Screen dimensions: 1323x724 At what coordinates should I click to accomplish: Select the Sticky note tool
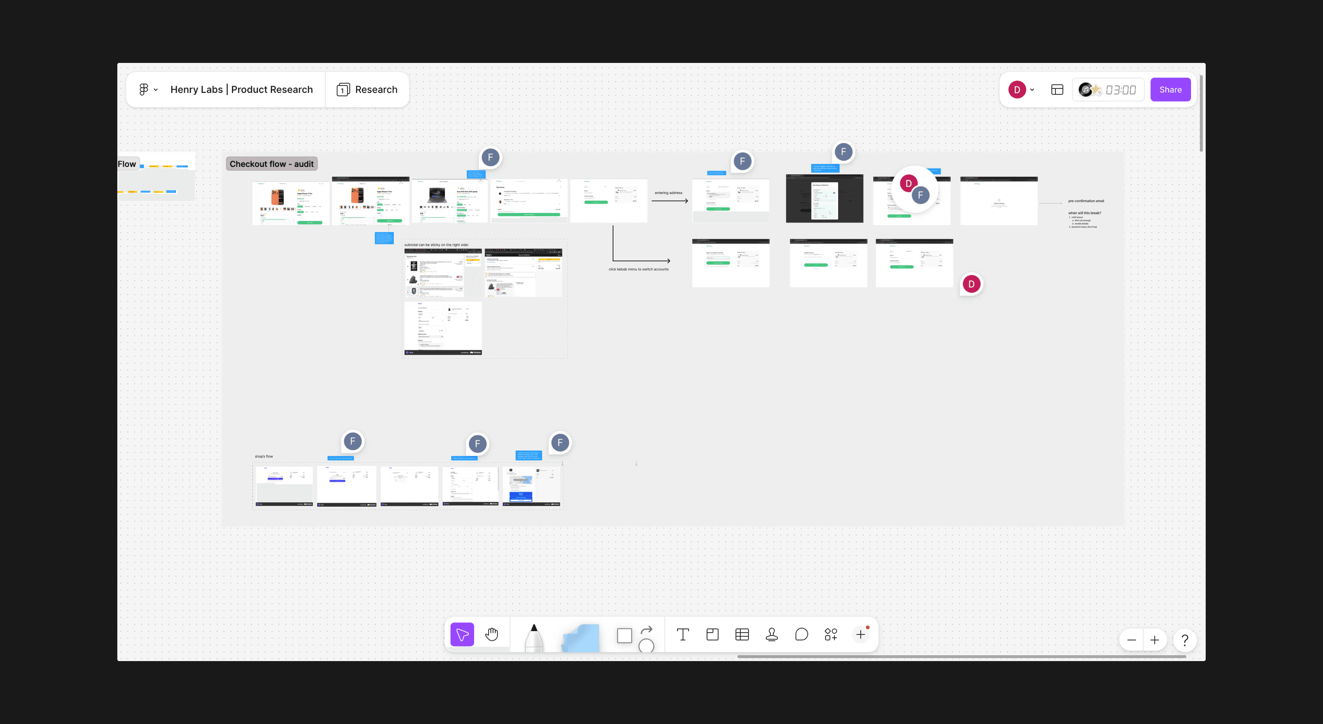580,638
